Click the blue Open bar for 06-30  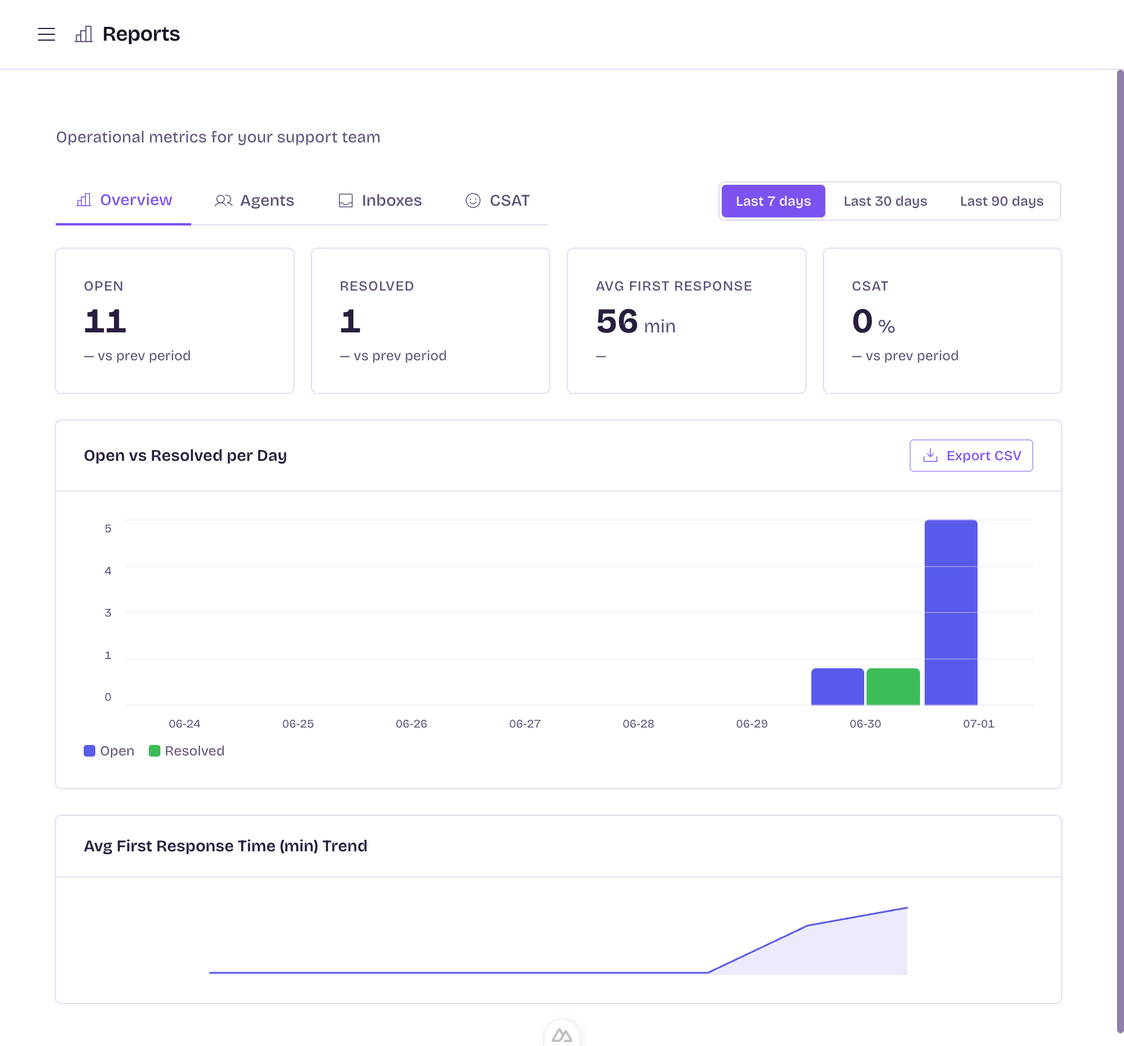[837, 687]
